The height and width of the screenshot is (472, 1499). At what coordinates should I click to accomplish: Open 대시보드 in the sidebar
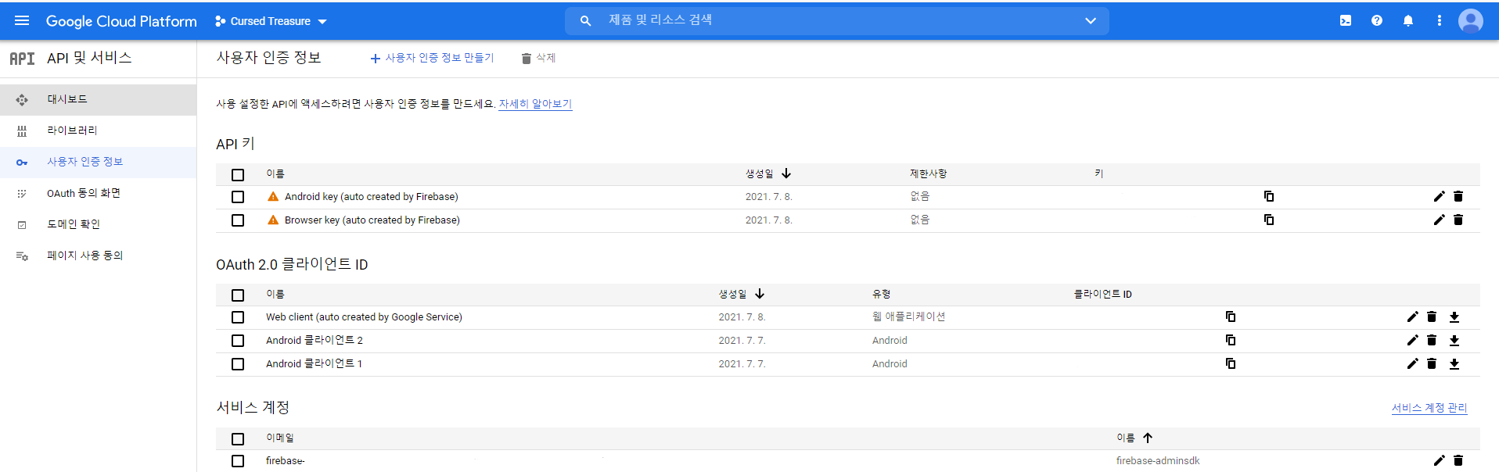98,99
